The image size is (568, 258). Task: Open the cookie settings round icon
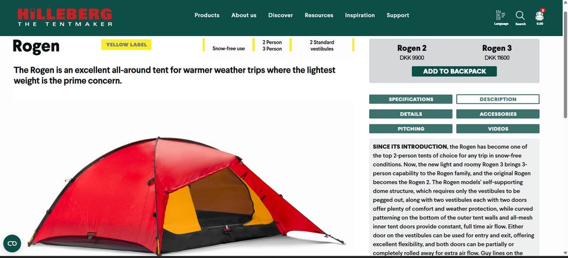12,243
